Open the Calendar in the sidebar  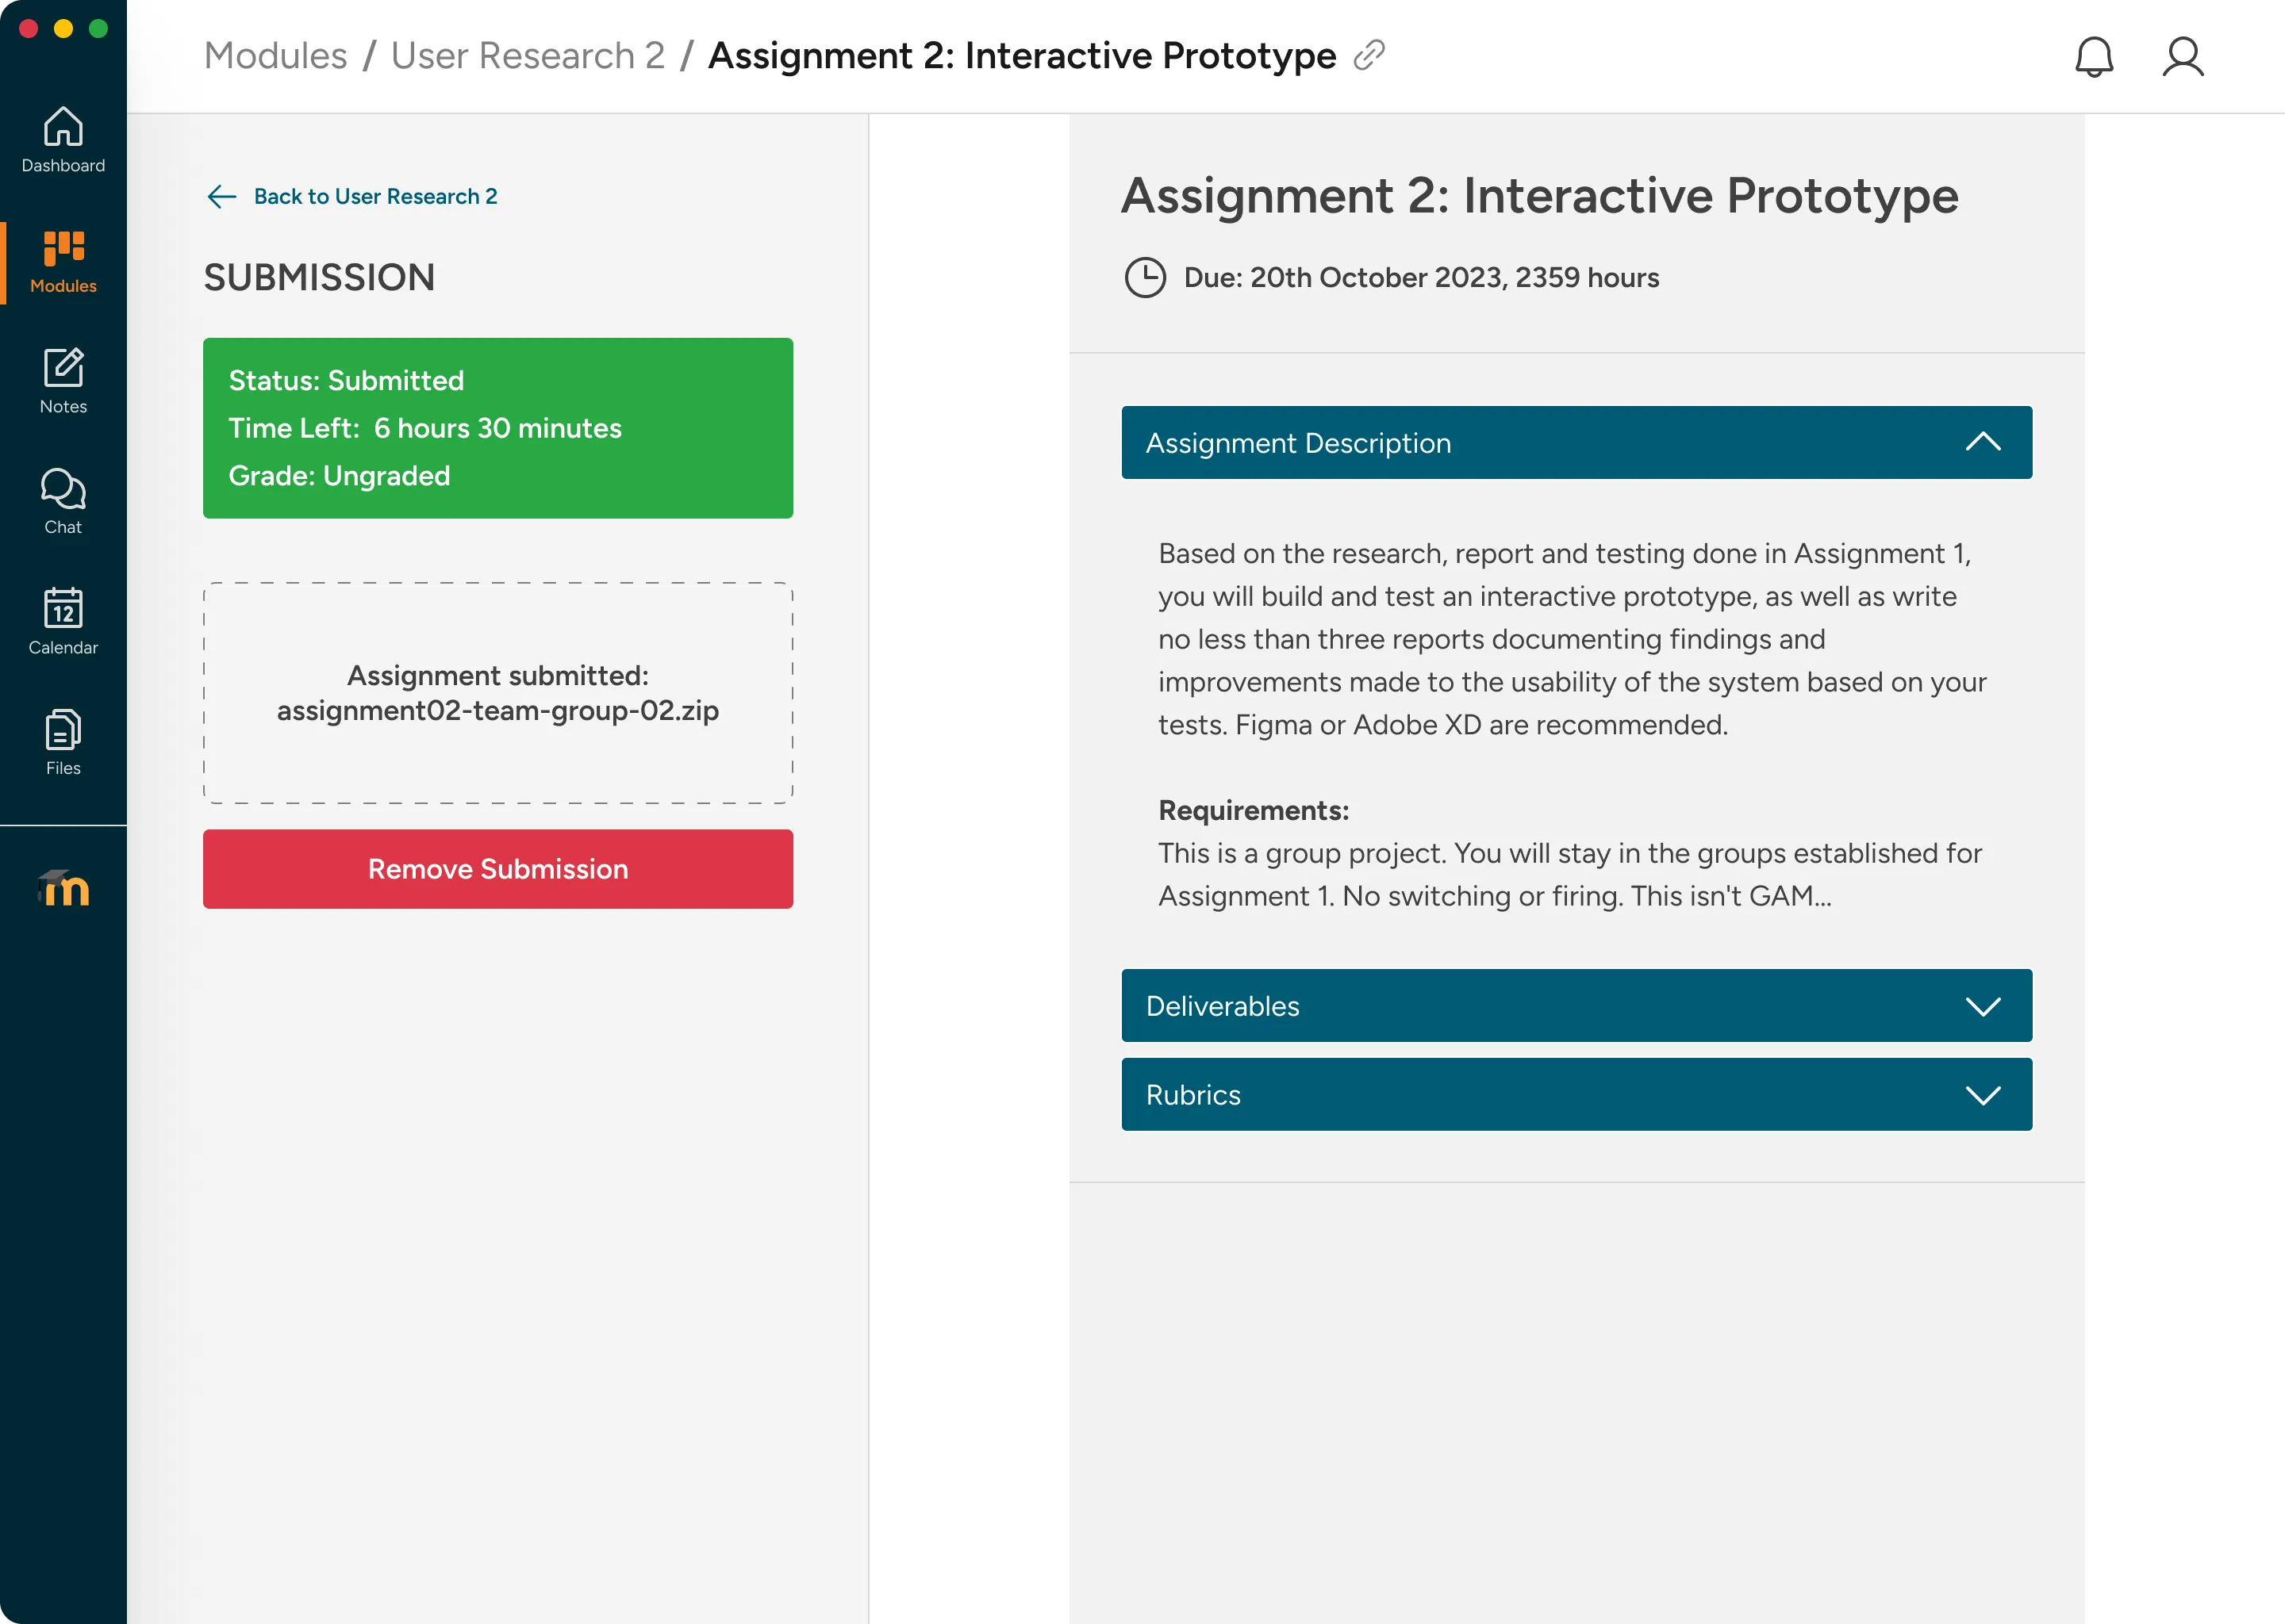[x=63, y=622]
